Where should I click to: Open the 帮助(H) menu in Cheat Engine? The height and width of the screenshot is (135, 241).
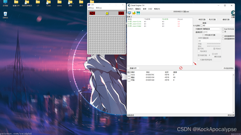(x=157, y=9)
